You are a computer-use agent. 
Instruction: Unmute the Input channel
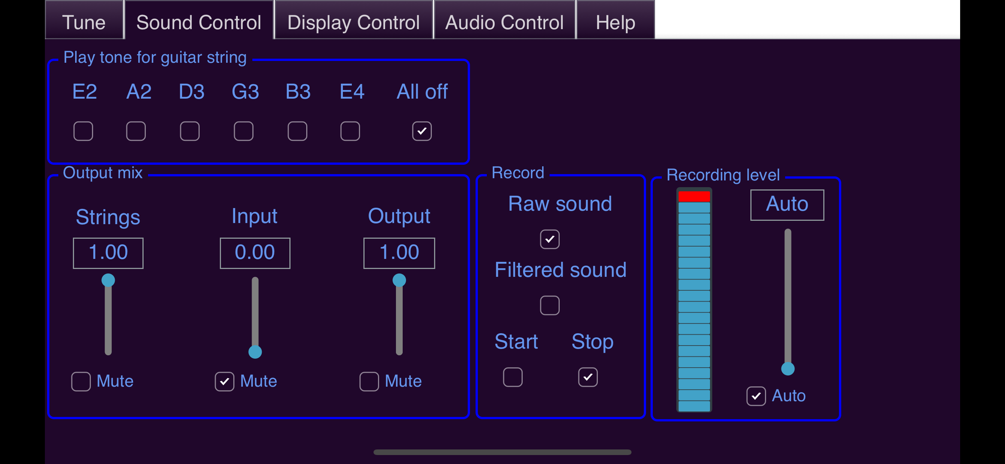coord(224,381)
